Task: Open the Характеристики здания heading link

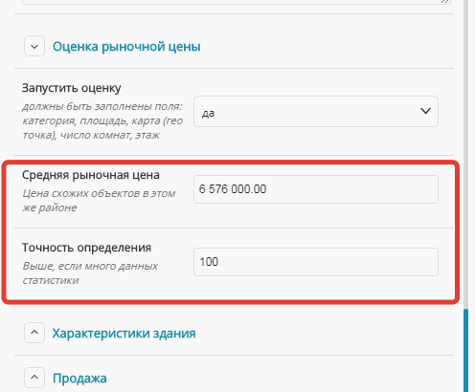Action: point(124,334)
